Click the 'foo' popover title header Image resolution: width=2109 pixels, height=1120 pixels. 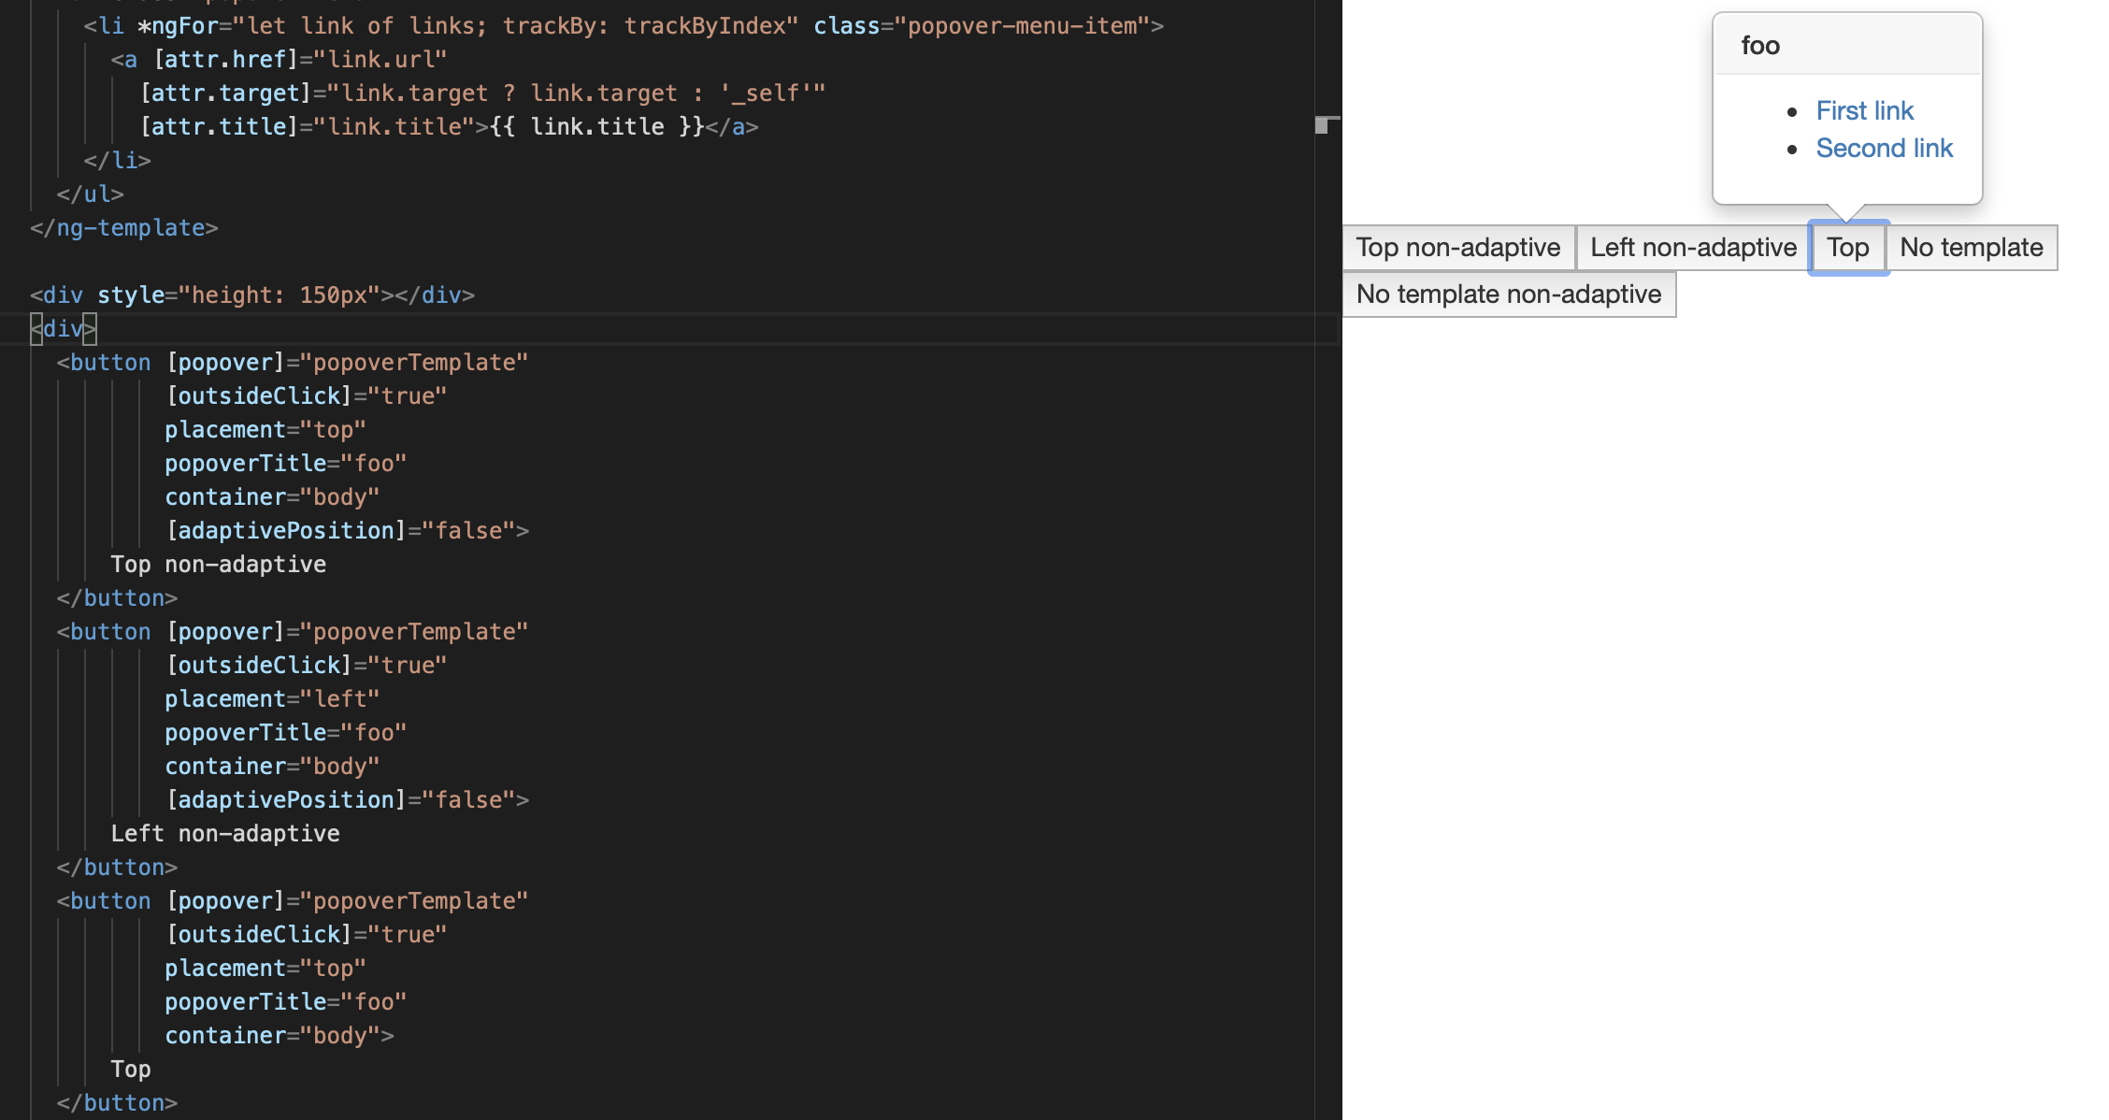(1759, 44)
